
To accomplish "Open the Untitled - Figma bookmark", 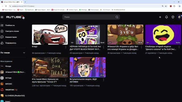I will 72,10.
